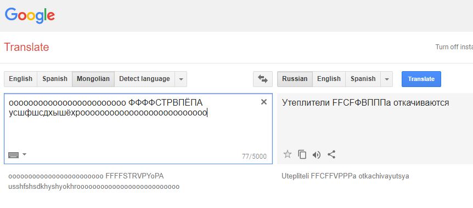Listen to the translation via speaker icon
Image resolution: width=473 pixels, height=208 pixels.
(x=317, y=155)
